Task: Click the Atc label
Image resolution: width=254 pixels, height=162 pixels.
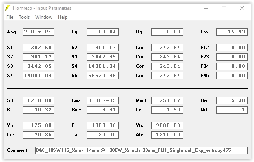Action: point(139,135)
